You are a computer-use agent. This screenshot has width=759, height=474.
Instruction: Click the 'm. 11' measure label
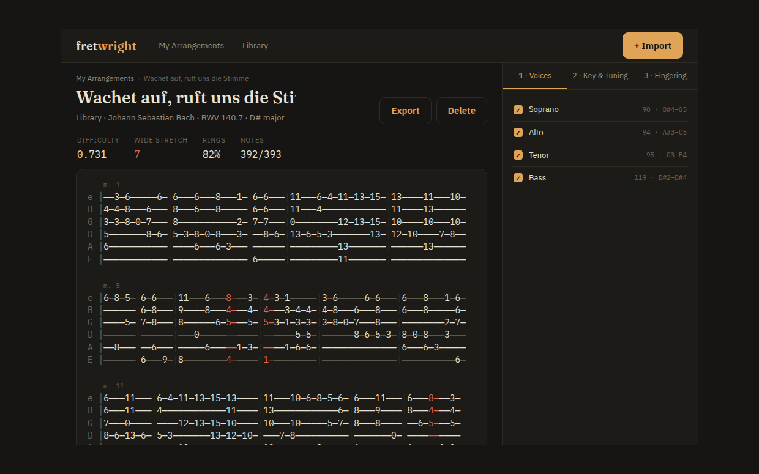coord(113,386)
